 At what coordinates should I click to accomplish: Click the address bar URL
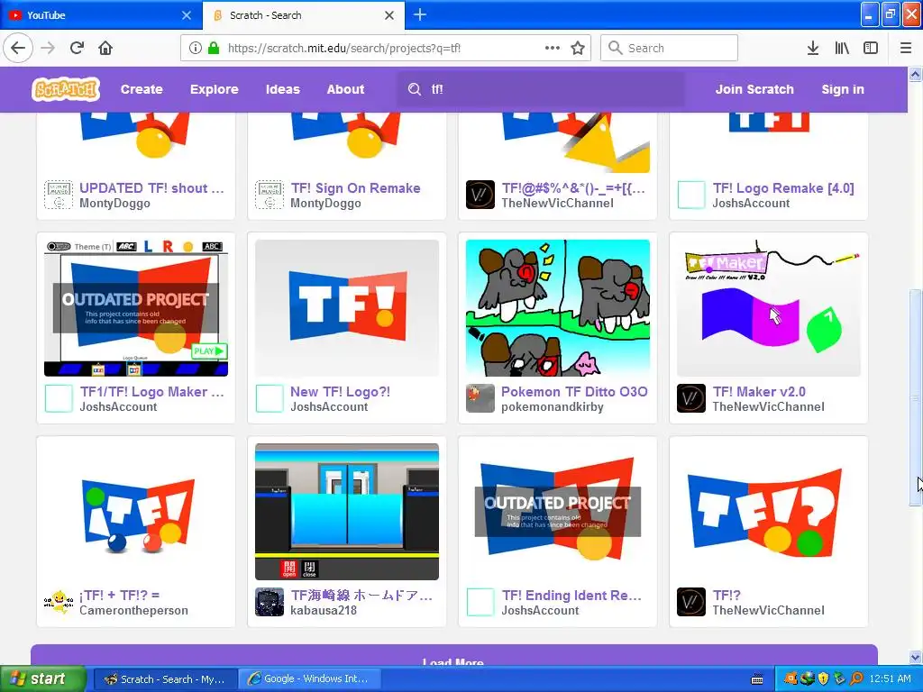click(344, 49)
